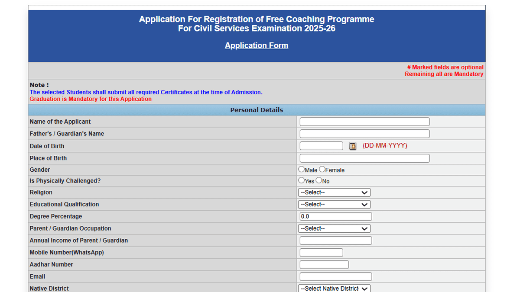This screenshot has width=520, height=292.
Task: Choose No for Physically Challenged
Action: tap(319, 180)
